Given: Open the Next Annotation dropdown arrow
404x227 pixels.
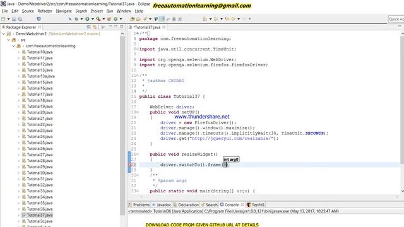Looking at the screenshot, I should pos(210,19).
